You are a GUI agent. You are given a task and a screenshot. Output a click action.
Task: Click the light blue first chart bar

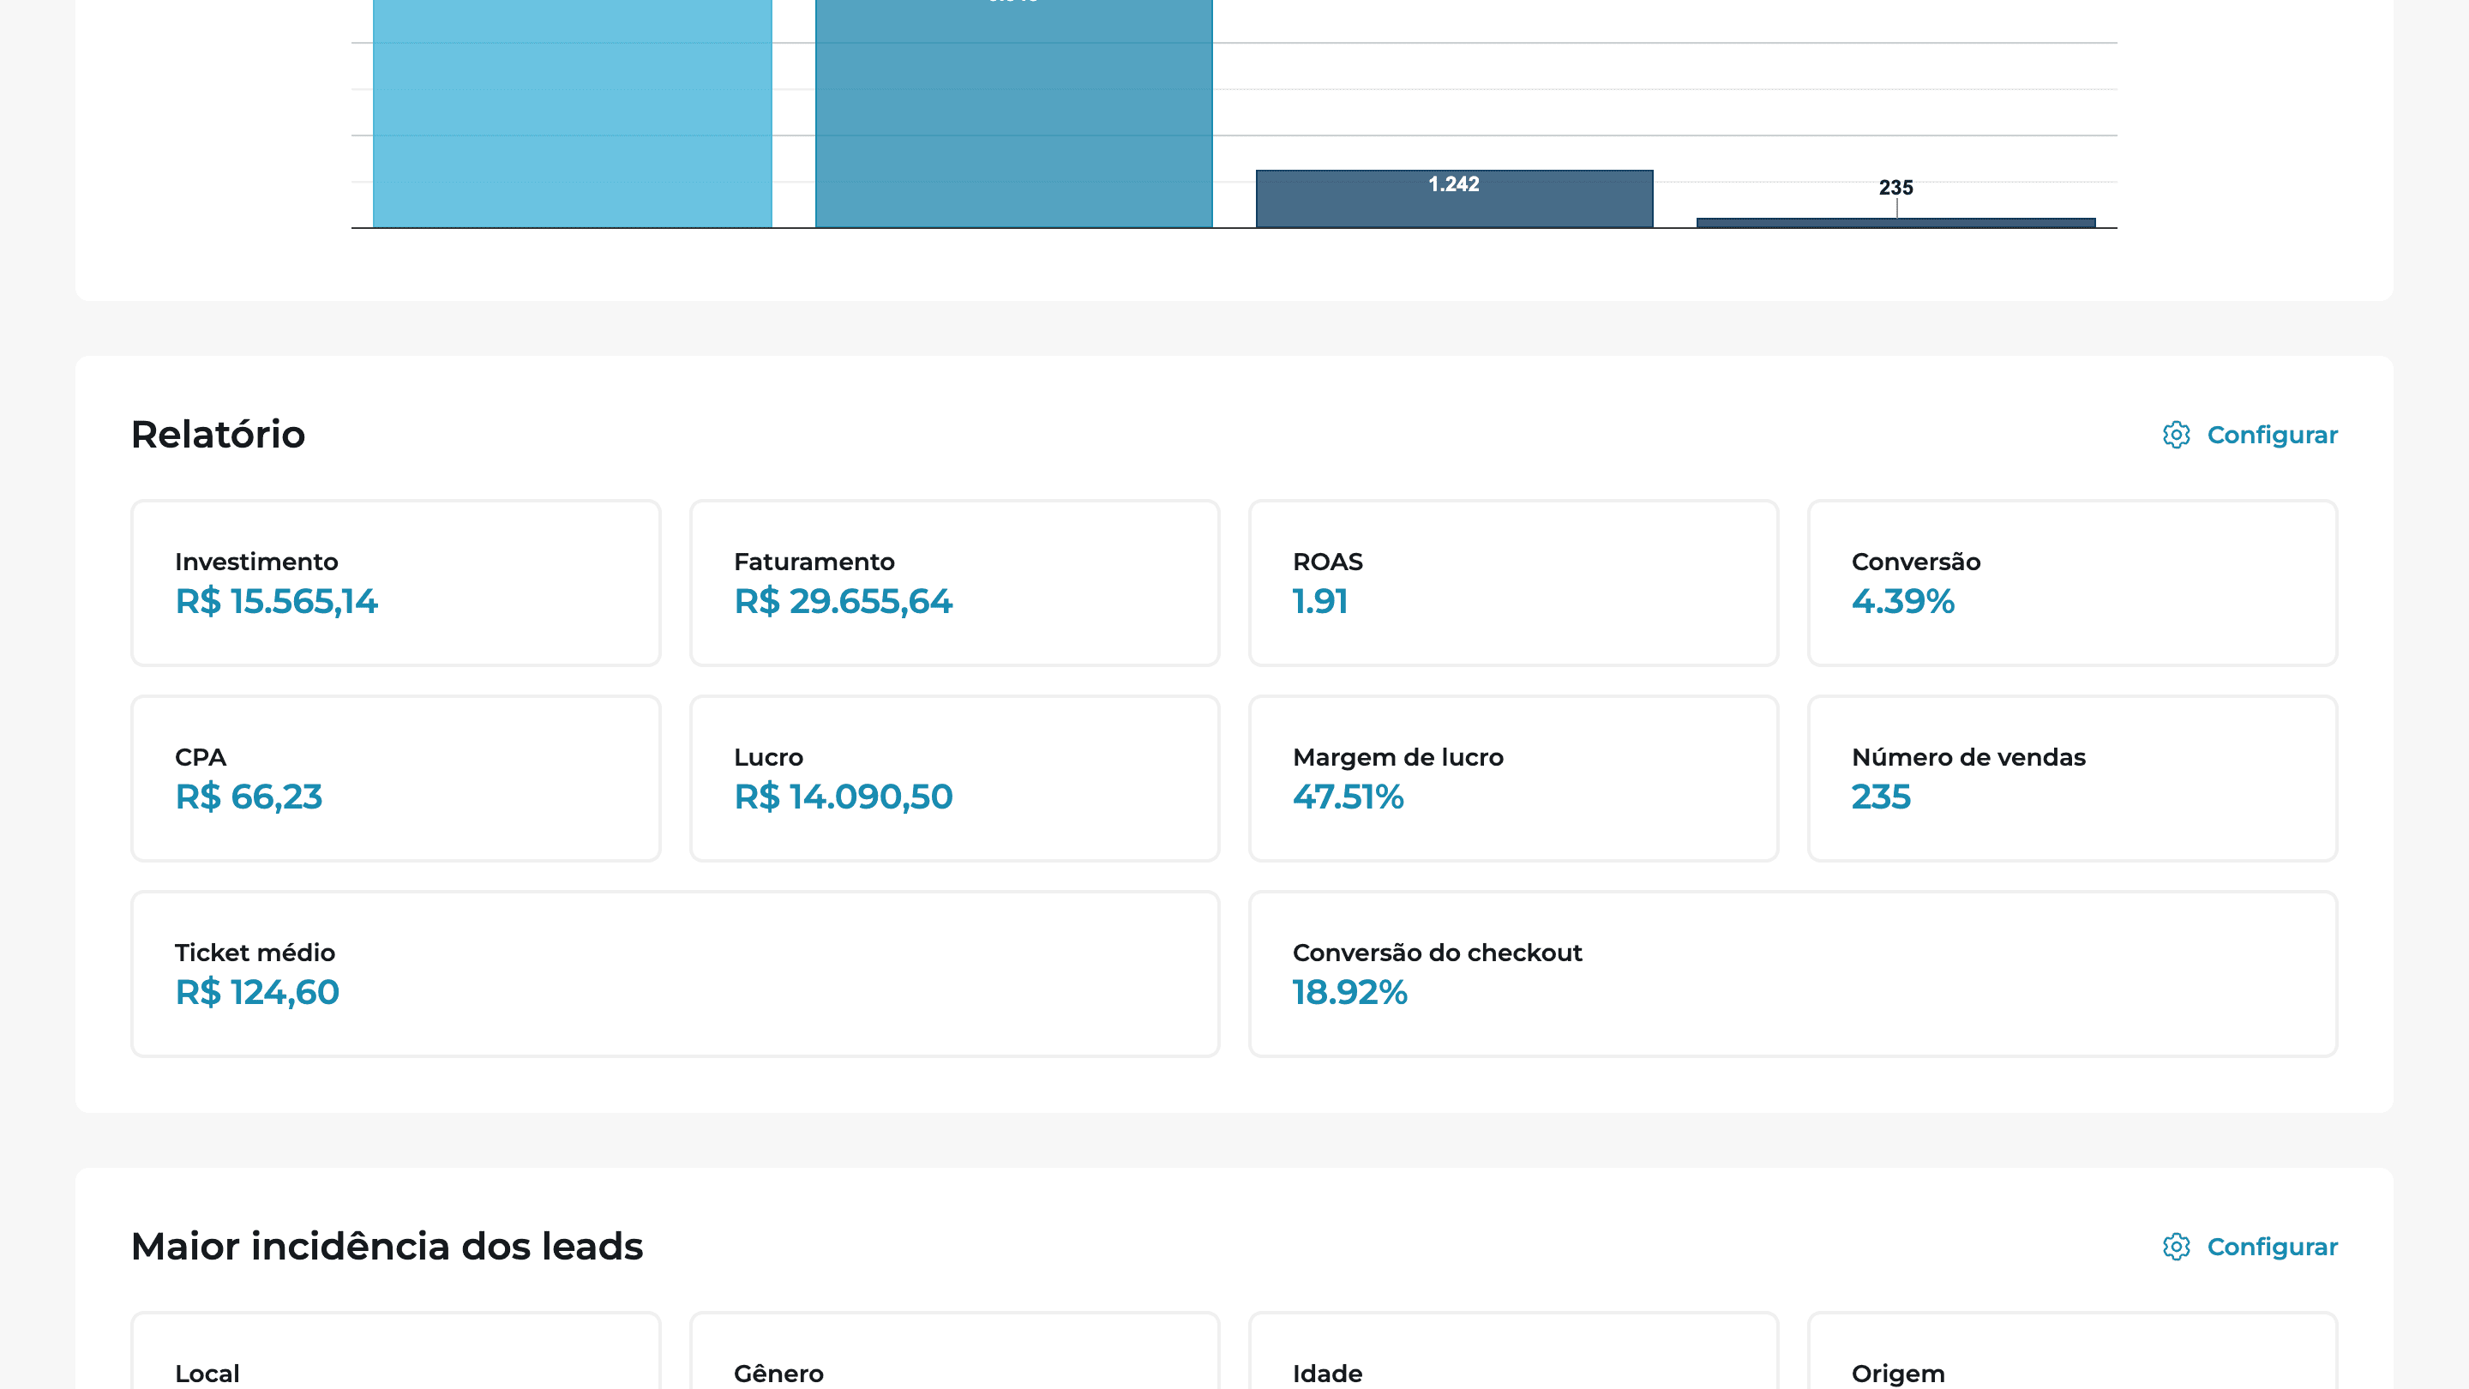click(572, 115)
